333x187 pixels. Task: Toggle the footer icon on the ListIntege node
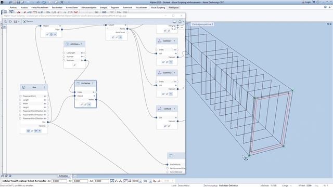(x=74, y=65)
